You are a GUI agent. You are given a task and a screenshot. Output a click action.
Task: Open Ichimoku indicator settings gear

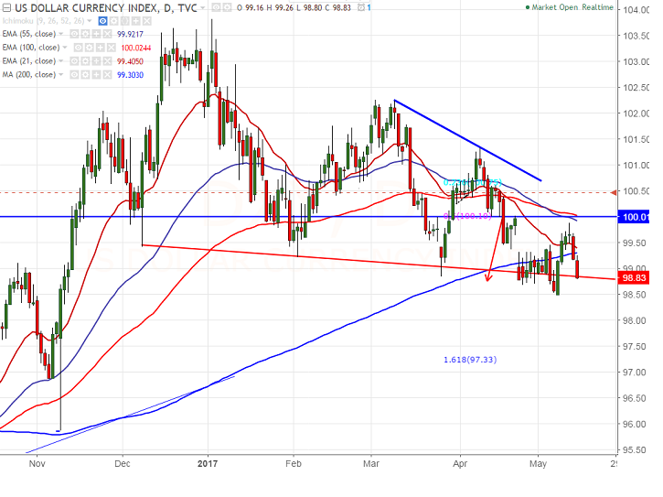click(113, 21)
